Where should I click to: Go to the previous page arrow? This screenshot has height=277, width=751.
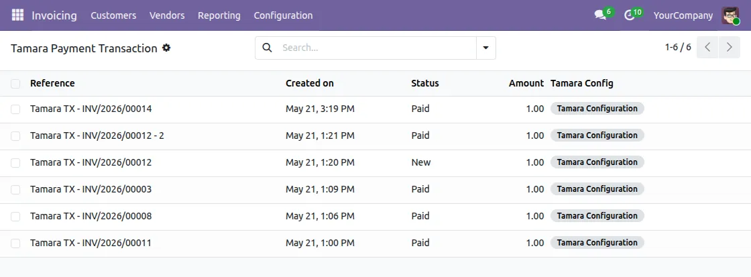[x=707, y=48]
